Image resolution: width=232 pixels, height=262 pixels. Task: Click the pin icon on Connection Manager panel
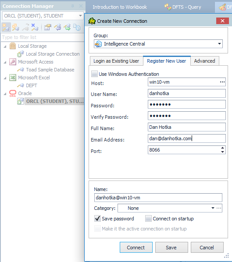73,6
